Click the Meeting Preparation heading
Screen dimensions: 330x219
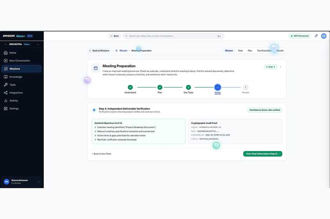(119, 66)
